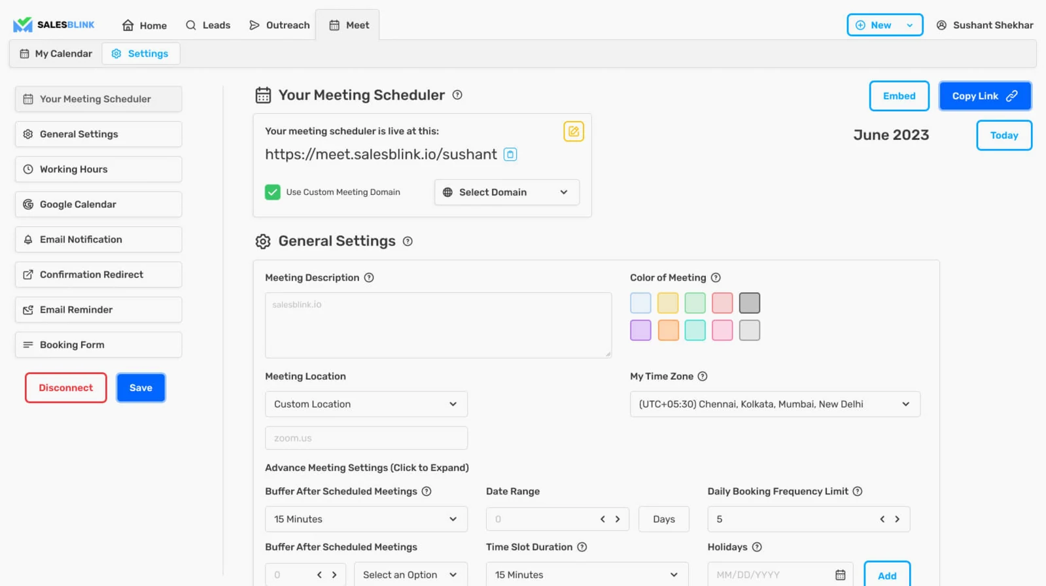
Task: Click Meeting Description info icon
Action: click(x=369, y=278)
